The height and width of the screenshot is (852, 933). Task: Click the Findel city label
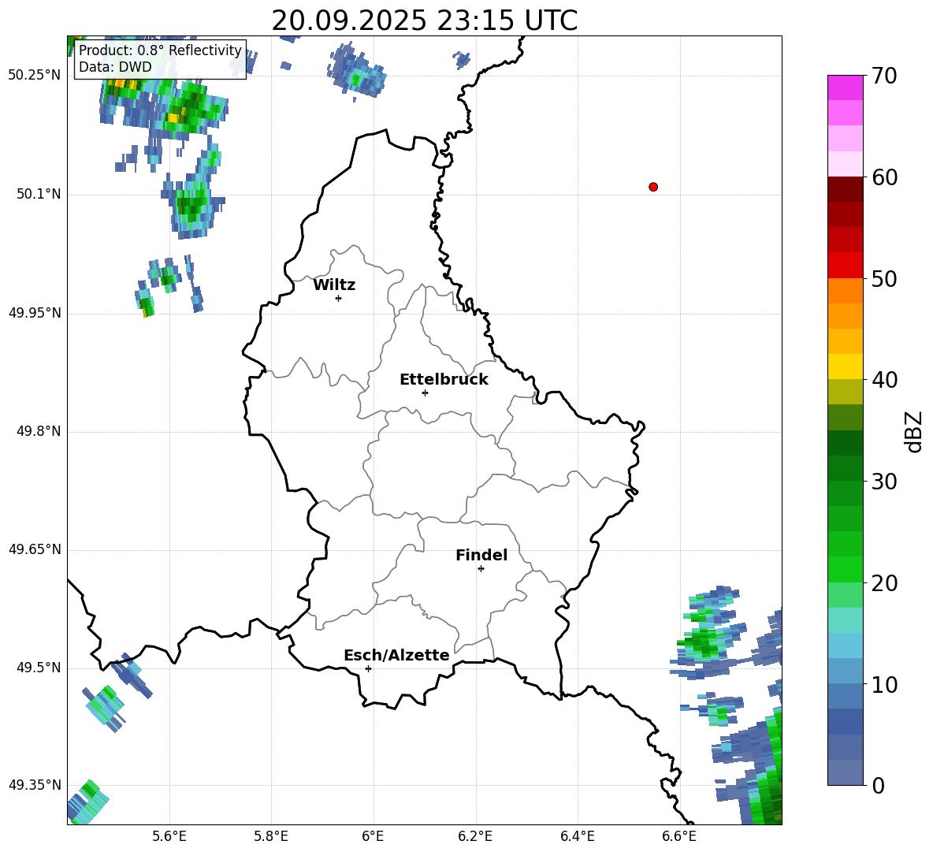[481, 555]
